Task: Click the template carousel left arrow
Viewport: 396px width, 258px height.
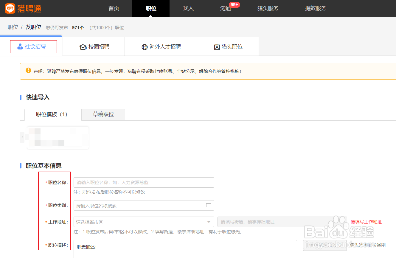Action: (x=22, y=137)
